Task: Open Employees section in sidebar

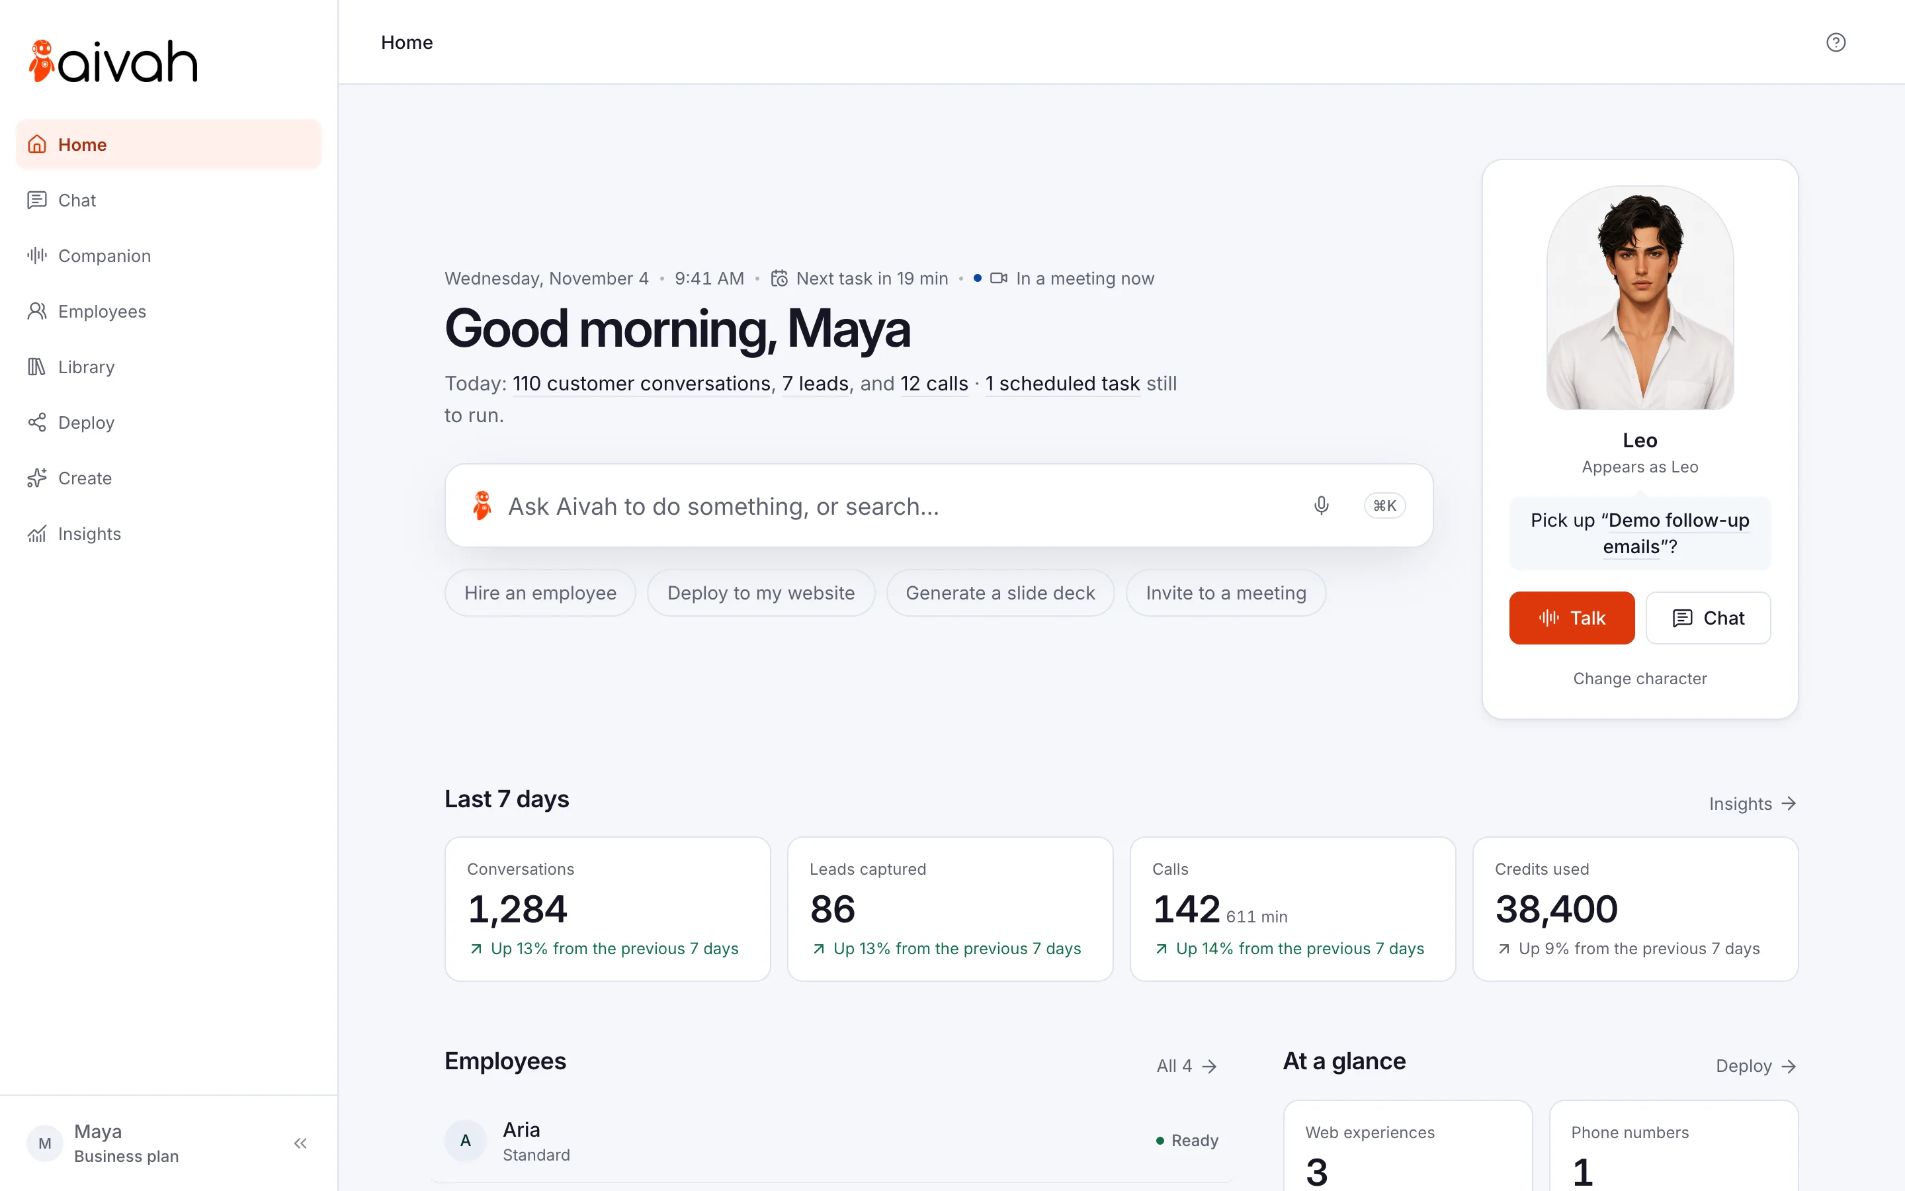Action: pos(169,311)
